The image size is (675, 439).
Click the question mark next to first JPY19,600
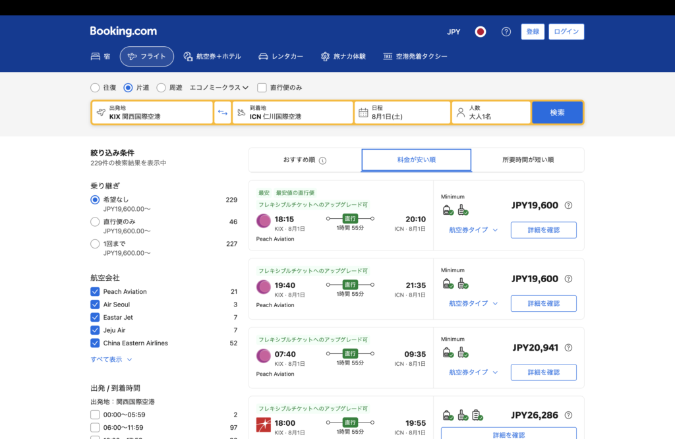[x=569, y=206]
